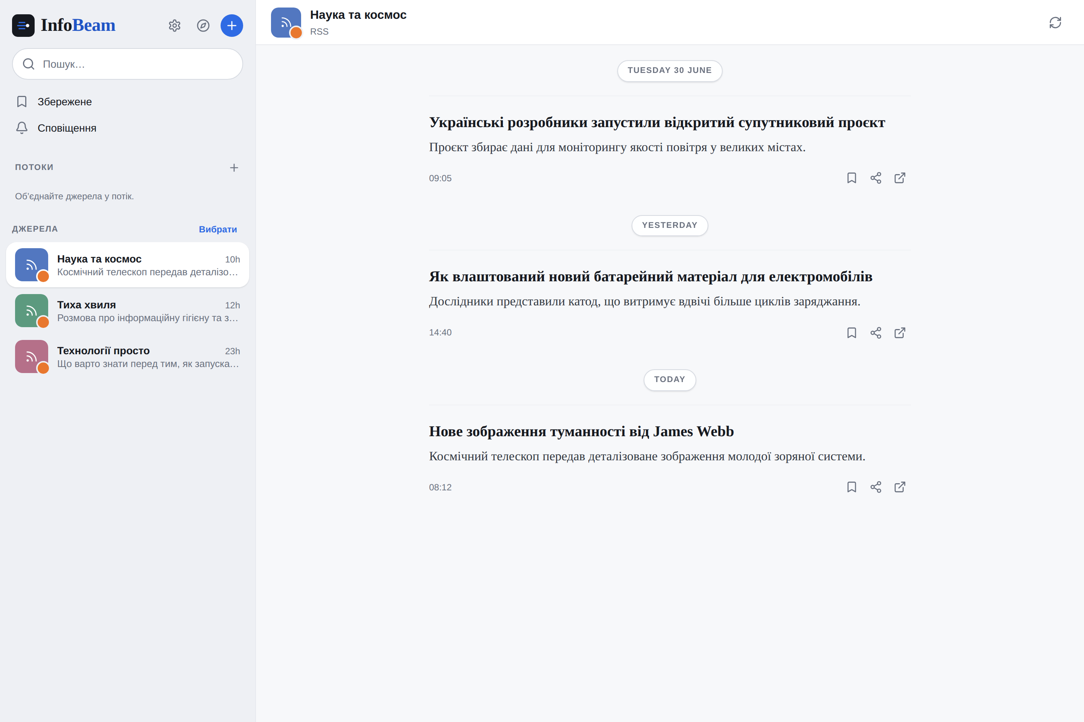
Task: Click the magnifier icon in the search box
Action: coord(29,64)
